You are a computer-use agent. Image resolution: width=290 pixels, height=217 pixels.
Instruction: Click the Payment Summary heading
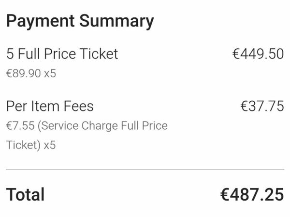pos(80,21)
